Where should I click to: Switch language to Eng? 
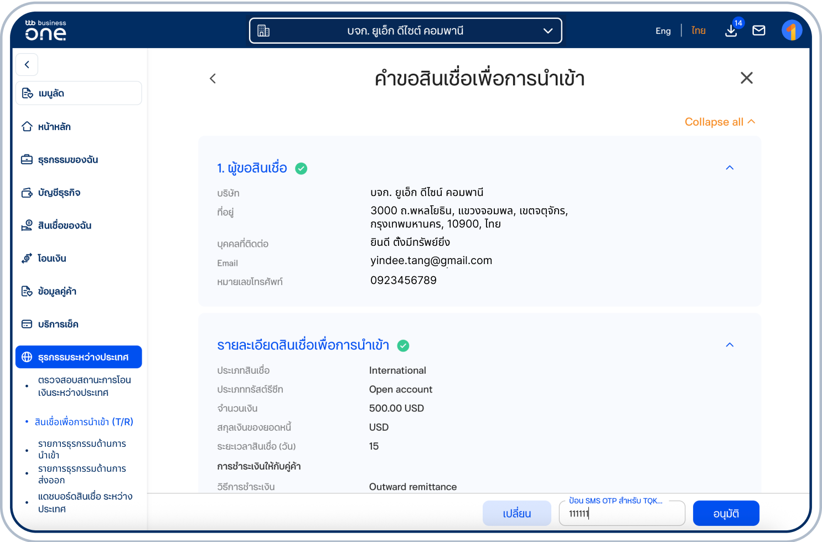[x=663, y=31]
